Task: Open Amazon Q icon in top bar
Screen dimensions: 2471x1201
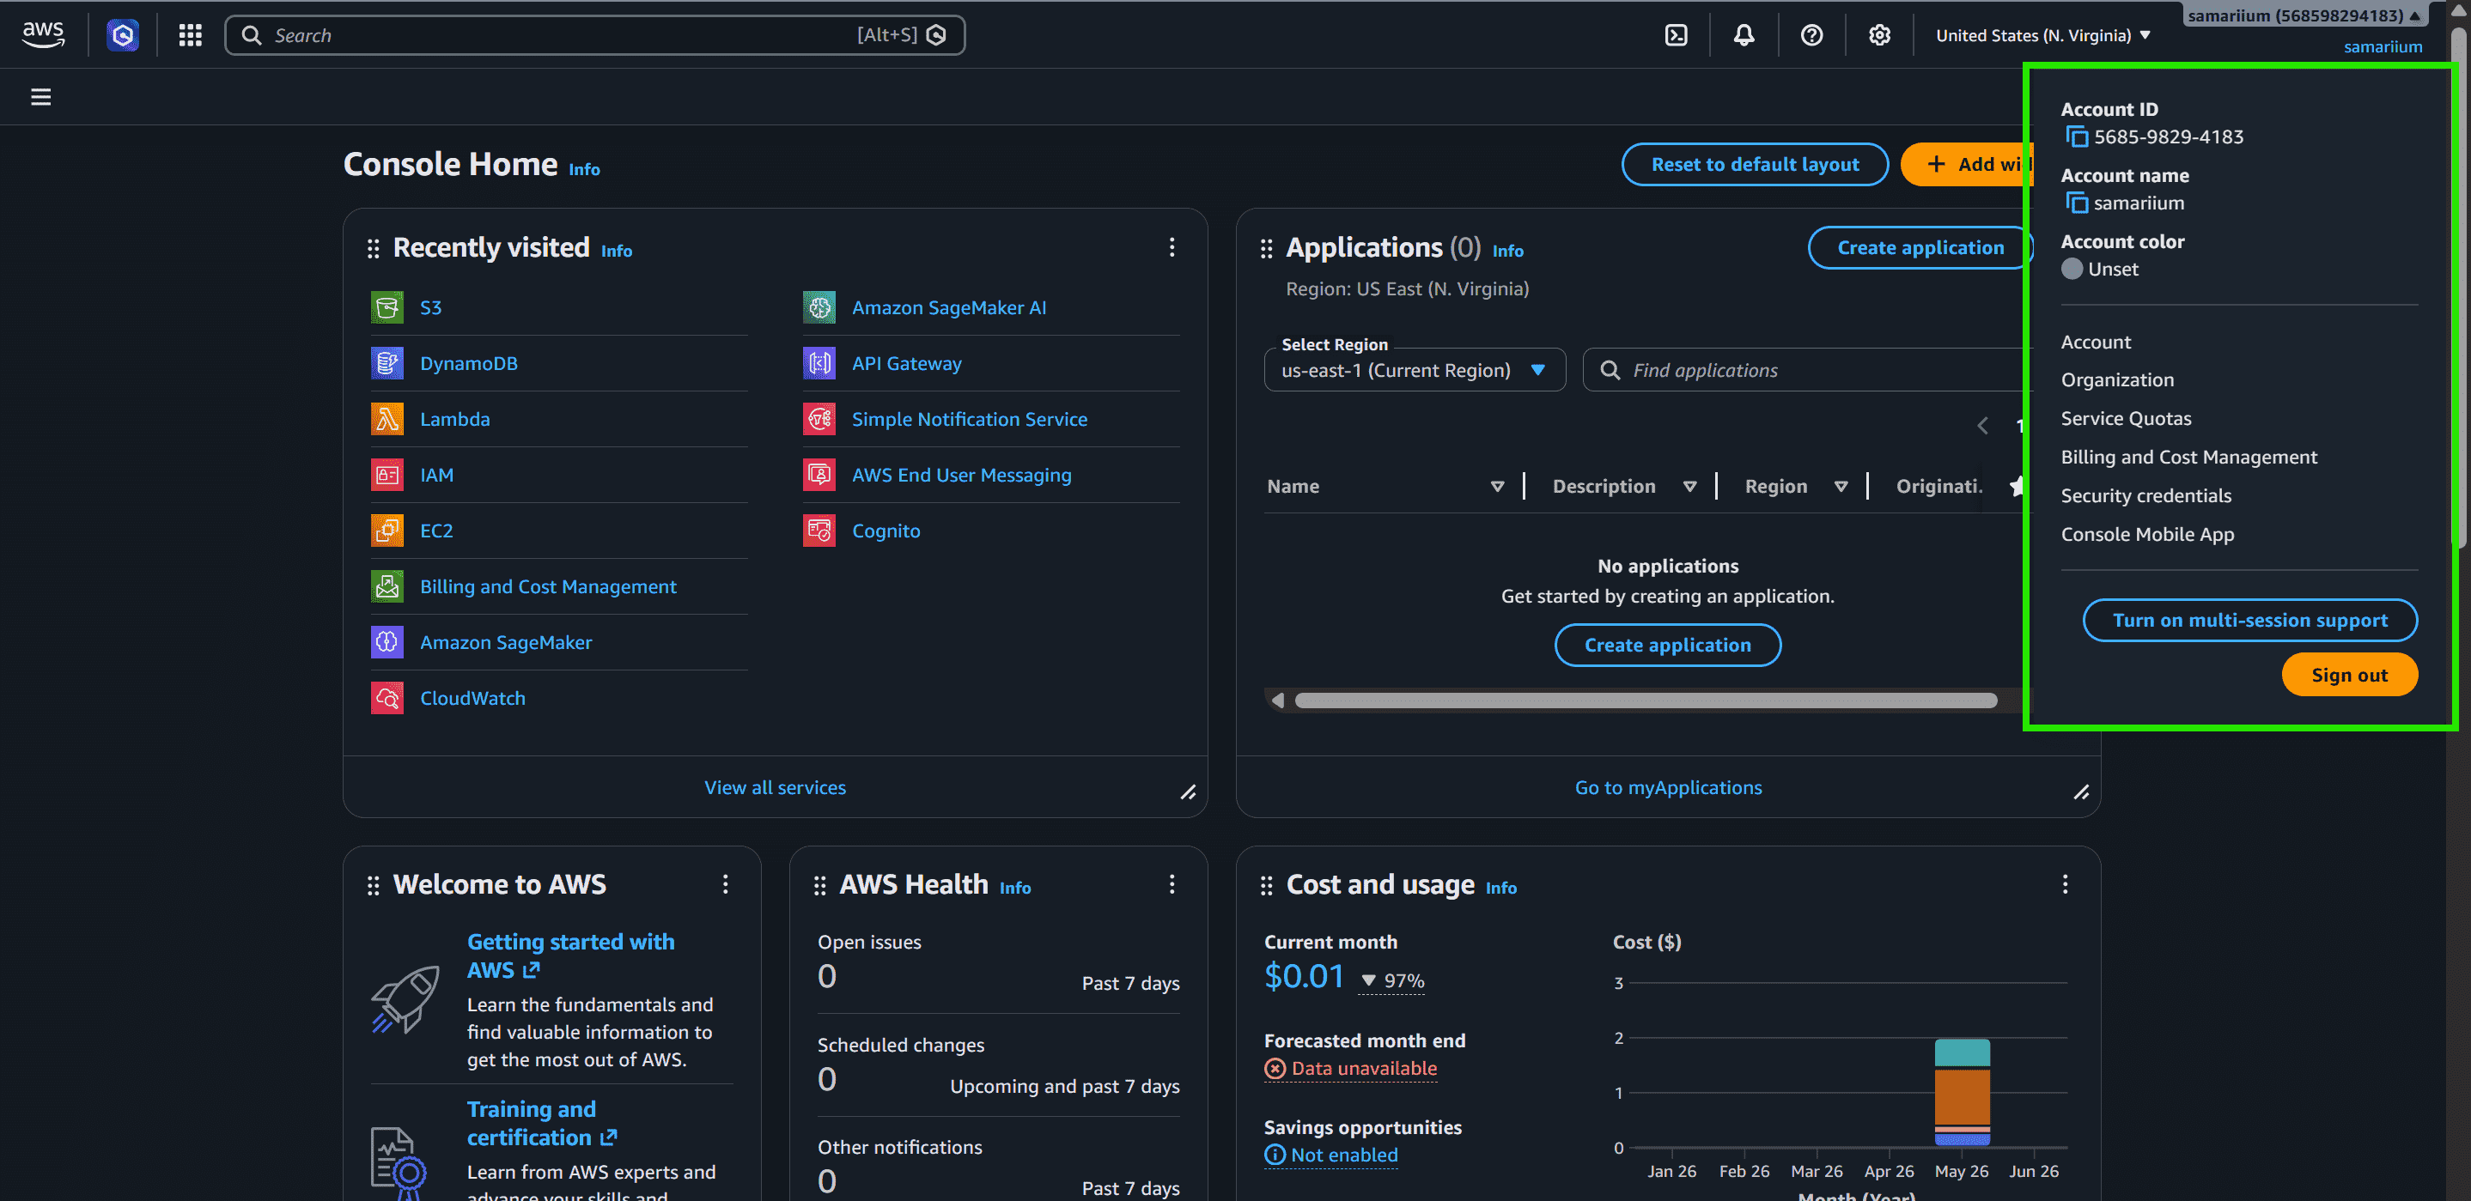Action: 123,35
